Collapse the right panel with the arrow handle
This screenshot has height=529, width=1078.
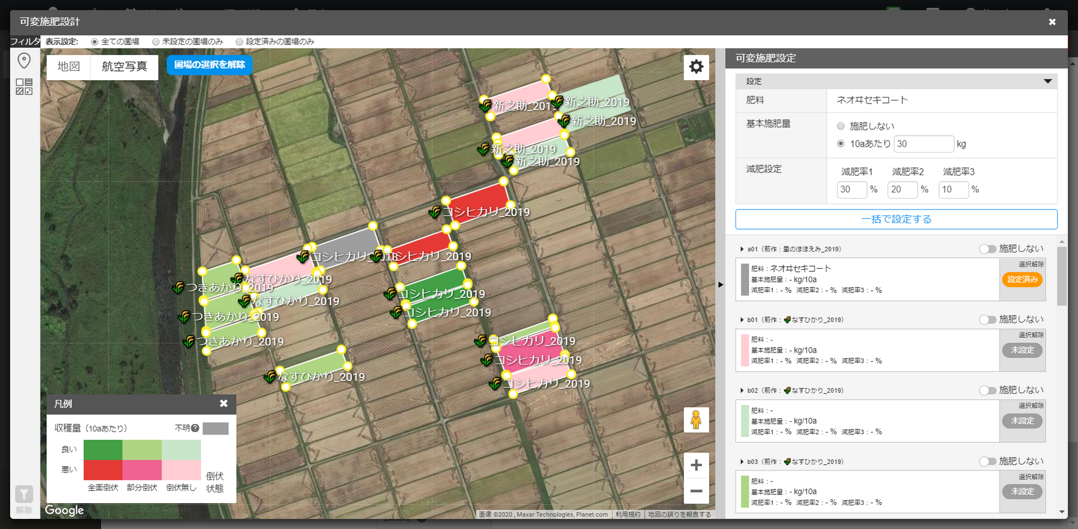click(x=720, y=284)
